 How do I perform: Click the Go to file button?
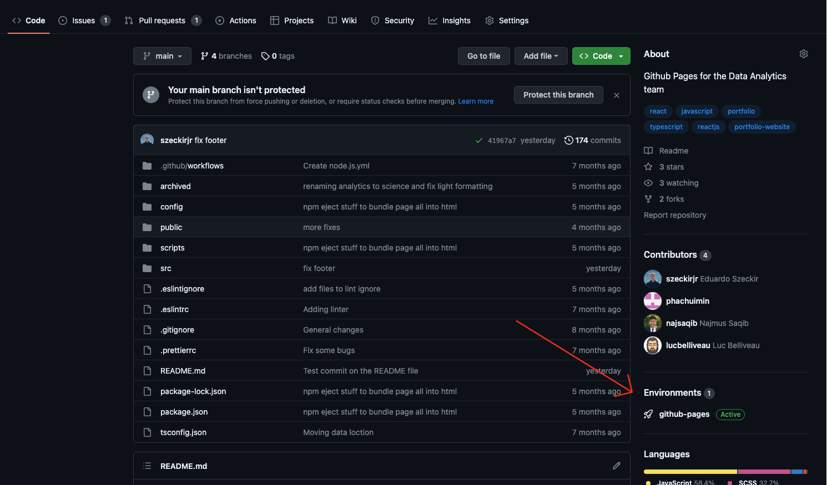click(484, 56)
